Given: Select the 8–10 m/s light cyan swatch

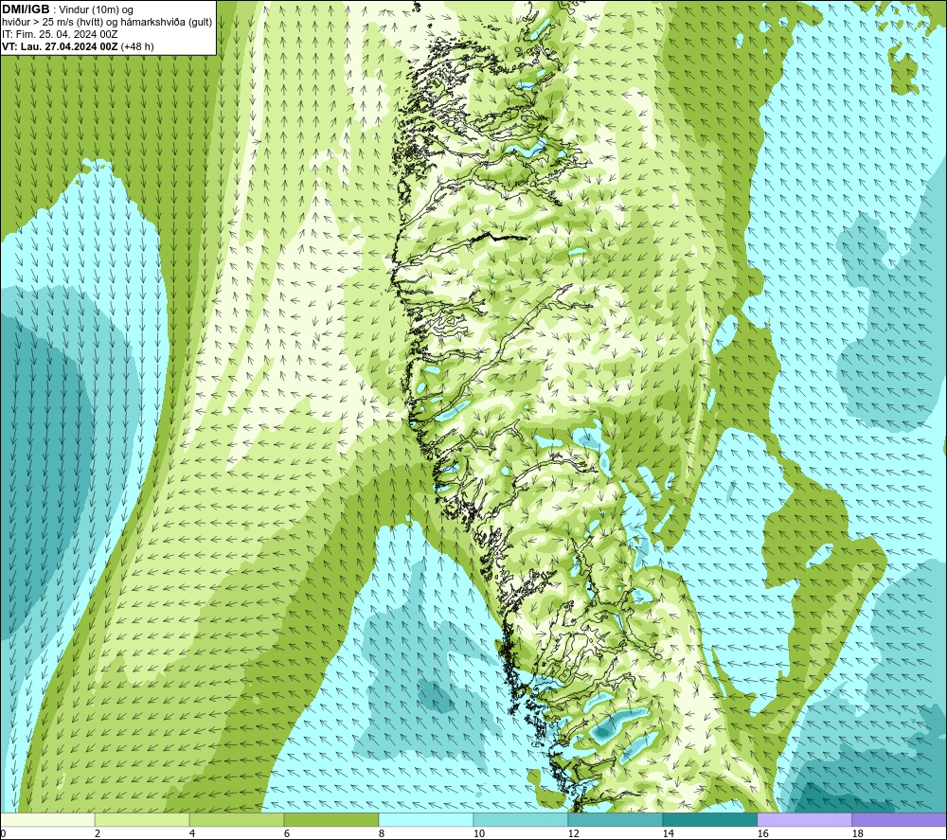Looking at the screenshot, I should tap(426, 819).
